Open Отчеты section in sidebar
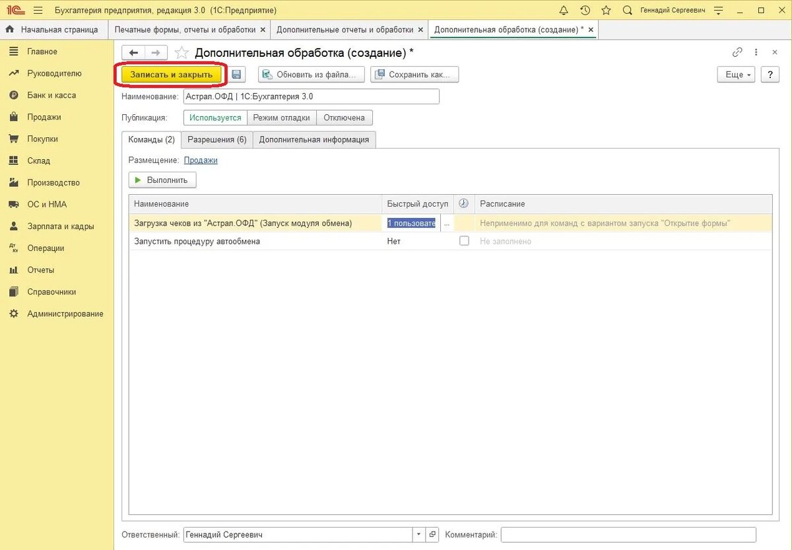Viewport: 792px width, 550px height. pos(41,269)
